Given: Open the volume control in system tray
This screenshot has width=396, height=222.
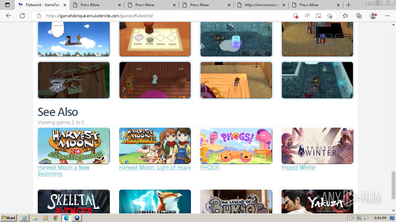Looking at the screenshot, I should (x=351, y=218).
